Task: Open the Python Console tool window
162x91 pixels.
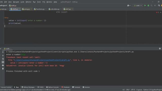Action: click(52, 87)
